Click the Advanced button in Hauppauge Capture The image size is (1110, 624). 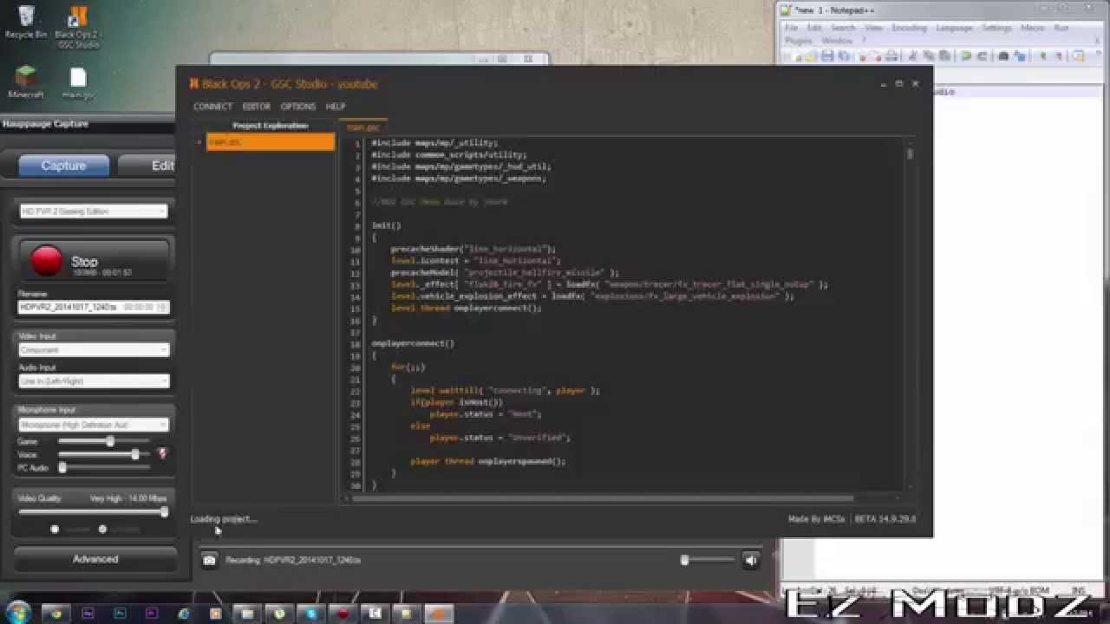[95, 559]
